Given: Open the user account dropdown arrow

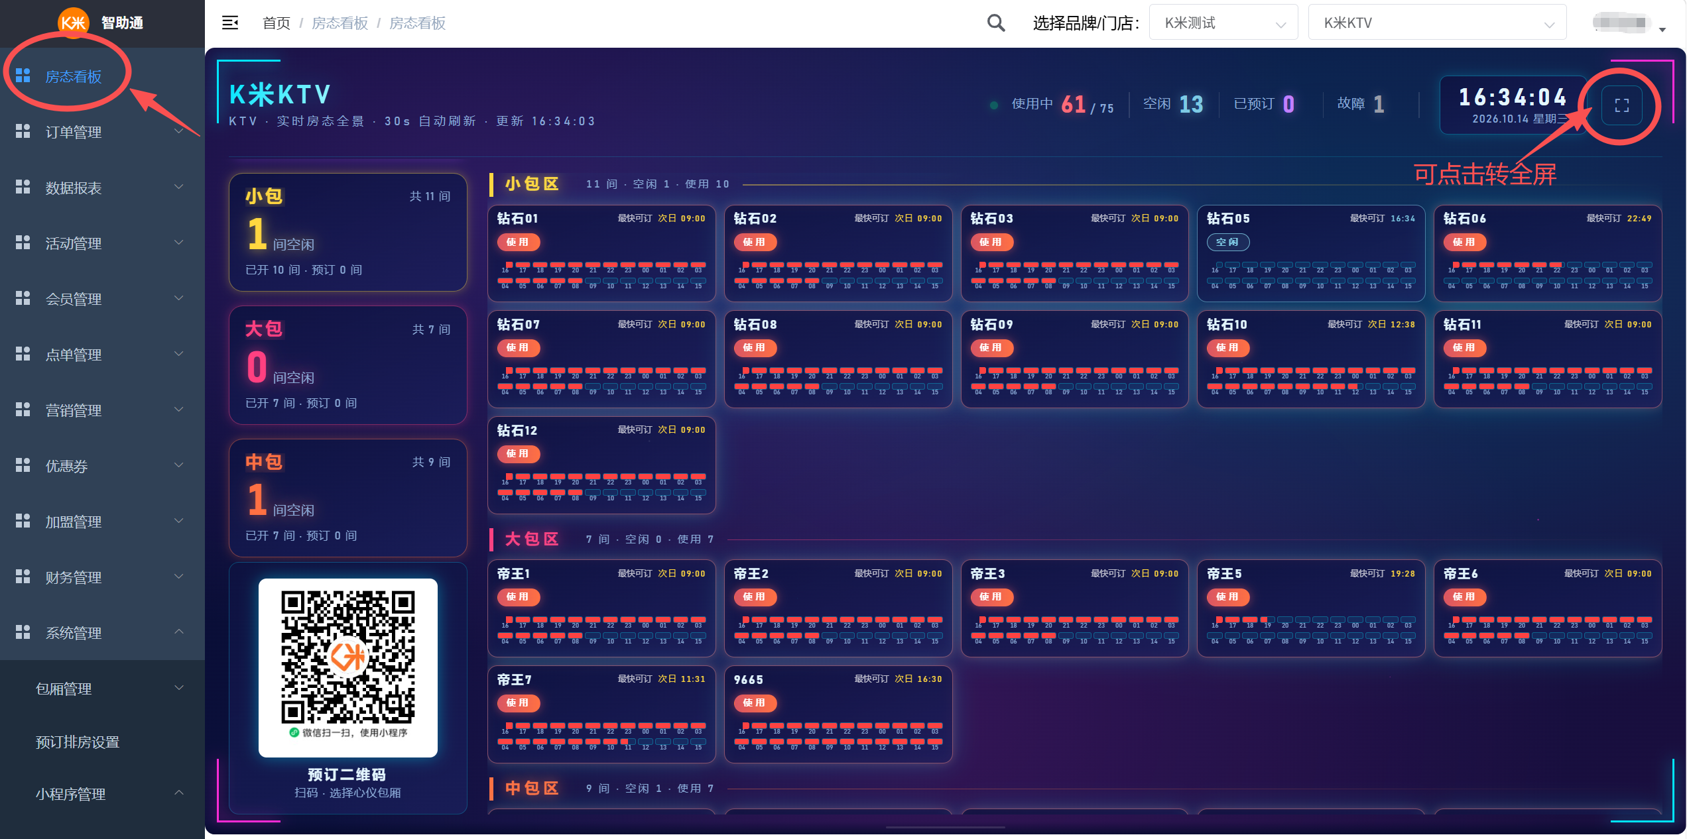Looking at the screenshot, I should pyautogui.click(x=1662, y=29).
